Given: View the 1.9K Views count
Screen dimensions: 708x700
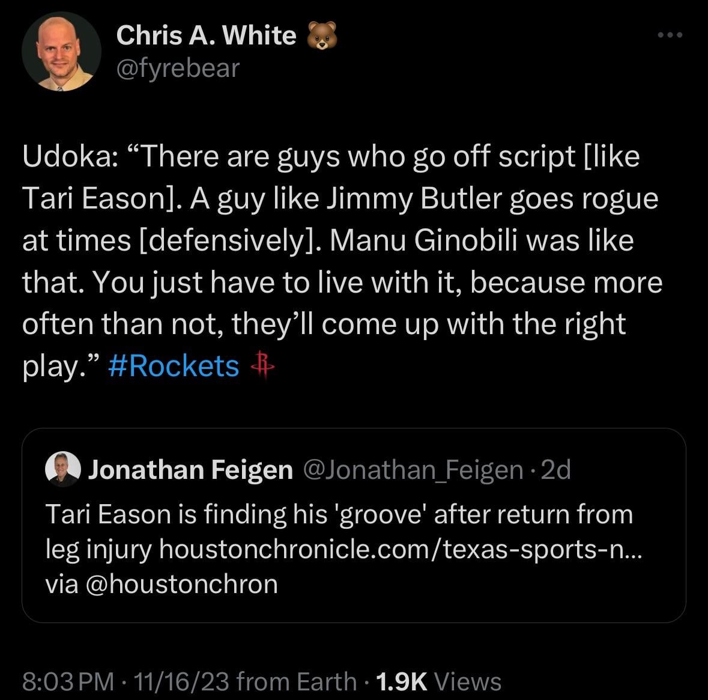Looking at the screenshot, I should 438,681.
